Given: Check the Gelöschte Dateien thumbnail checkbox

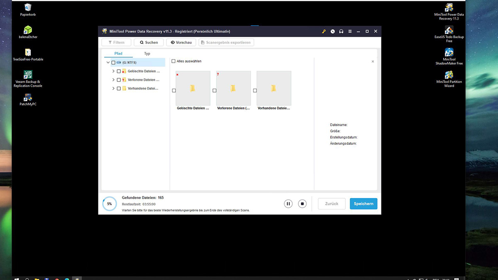Looking at the screenshot, I should [x=174, y=90].
